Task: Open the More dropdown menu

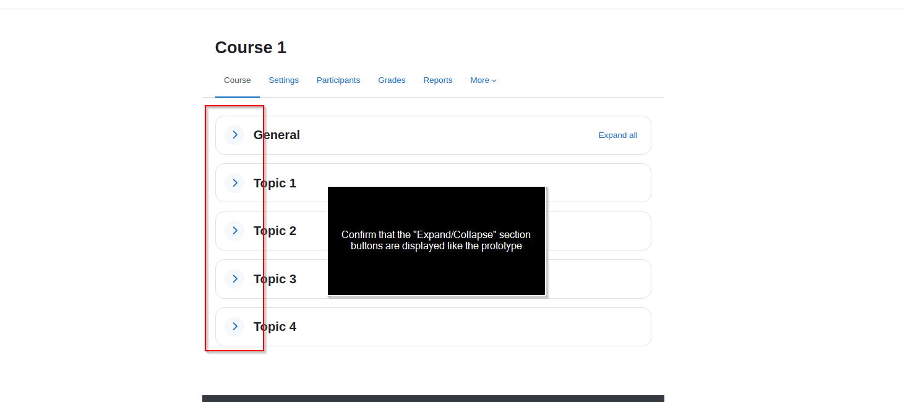Action: [x=483, y=80]
